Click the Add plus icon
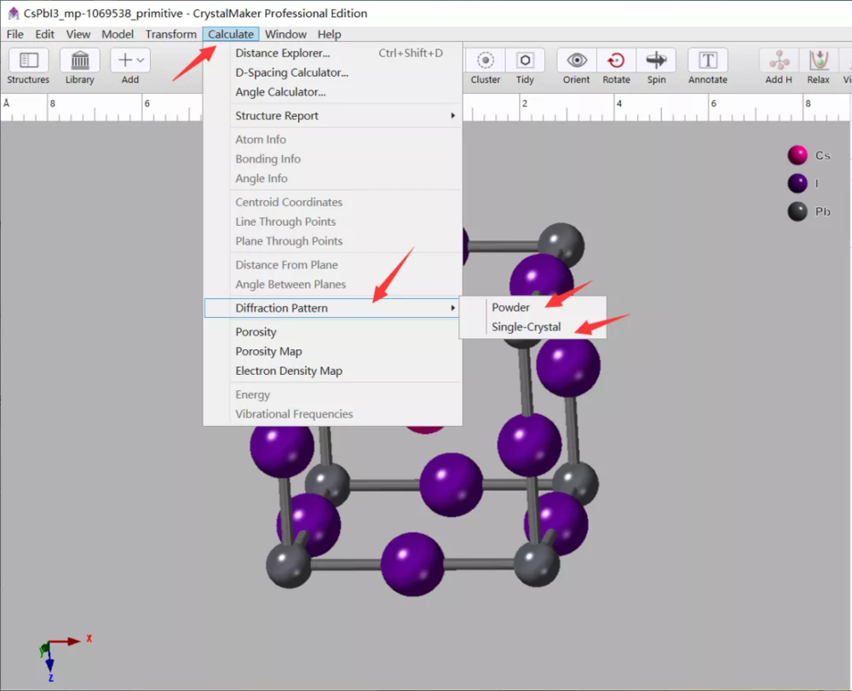 point(125,60)
